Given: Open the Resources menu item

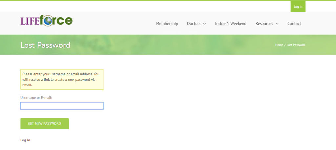Looking at the screenshot, I should coord(264,24).
